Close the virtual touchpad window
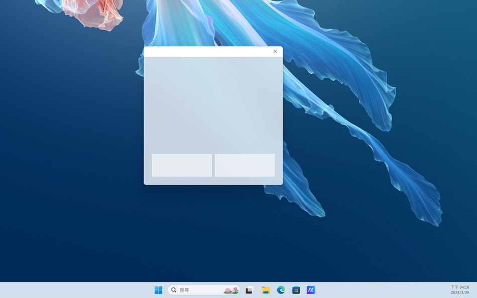Screen dimensions: 477x298 pos(275,51)
